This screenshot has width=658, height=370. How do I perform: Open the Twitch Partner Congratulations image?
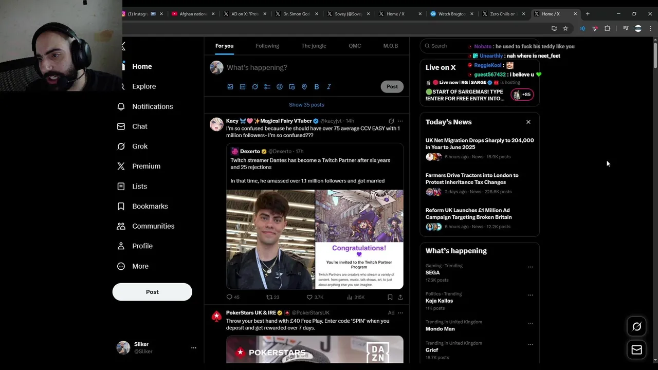click(359, 239)
